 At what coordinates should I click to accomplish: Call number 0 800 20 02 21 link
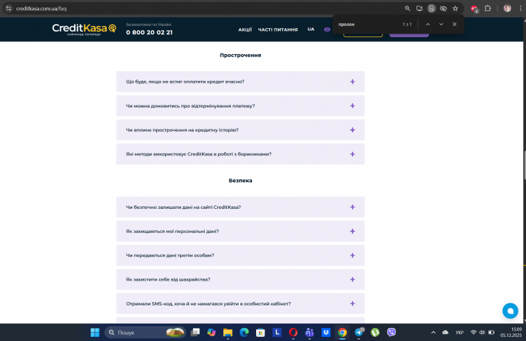point(149,32)
